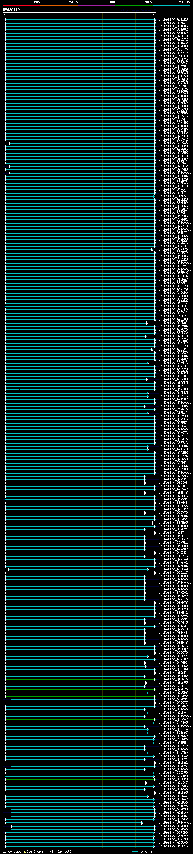Select hit label UniRef100_B2YI31
This screenshot has width=193, height=854.
pos(173,366)
